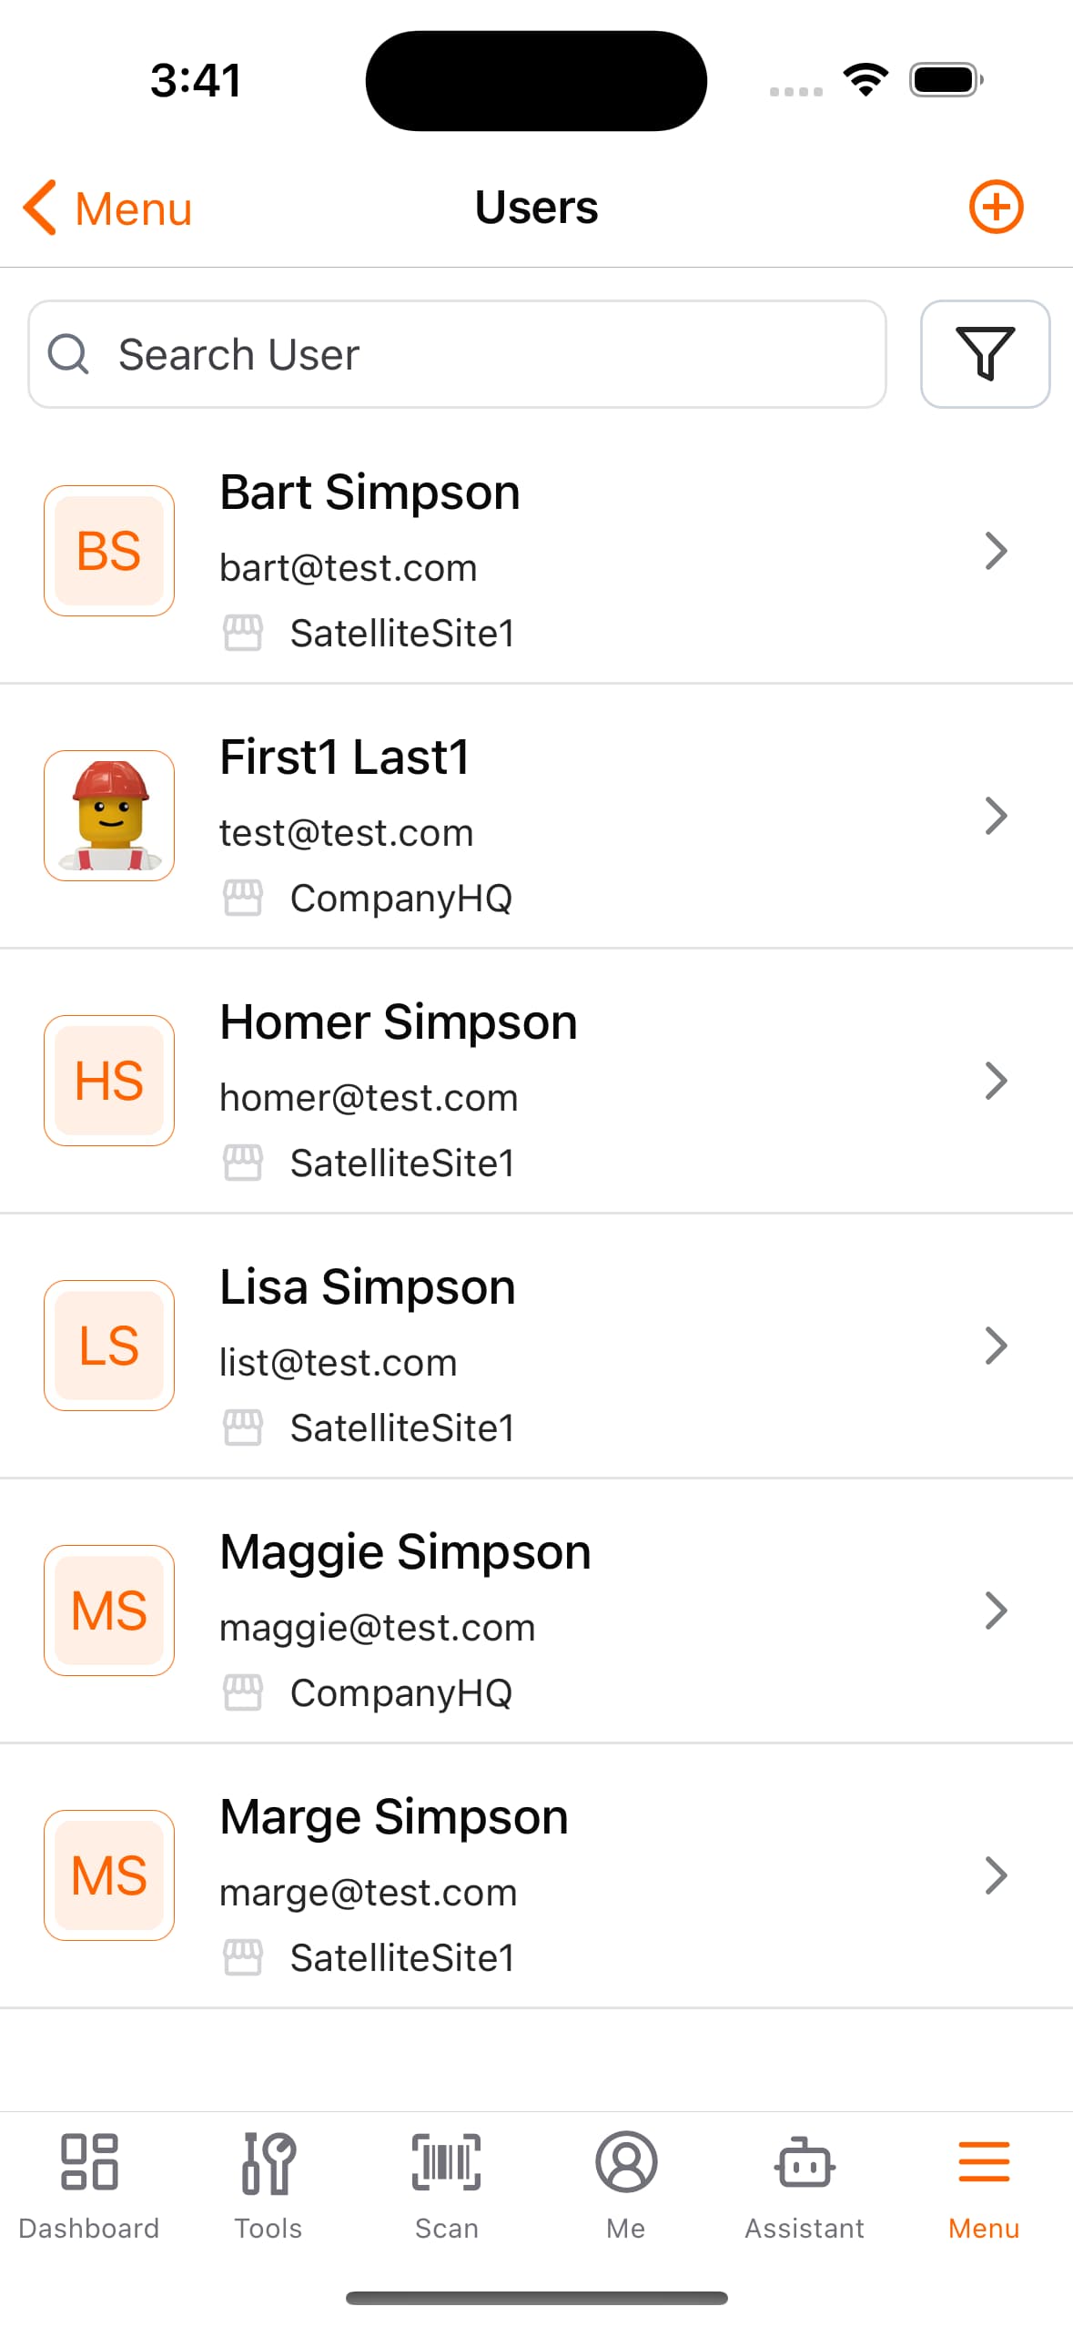Open the filter funnel button
The image size is (1073, 2327).
click(x=985, y=354)
